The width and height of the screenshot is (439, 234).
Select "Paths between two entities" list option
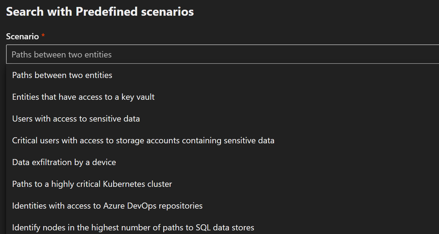[x=62, y=75]
